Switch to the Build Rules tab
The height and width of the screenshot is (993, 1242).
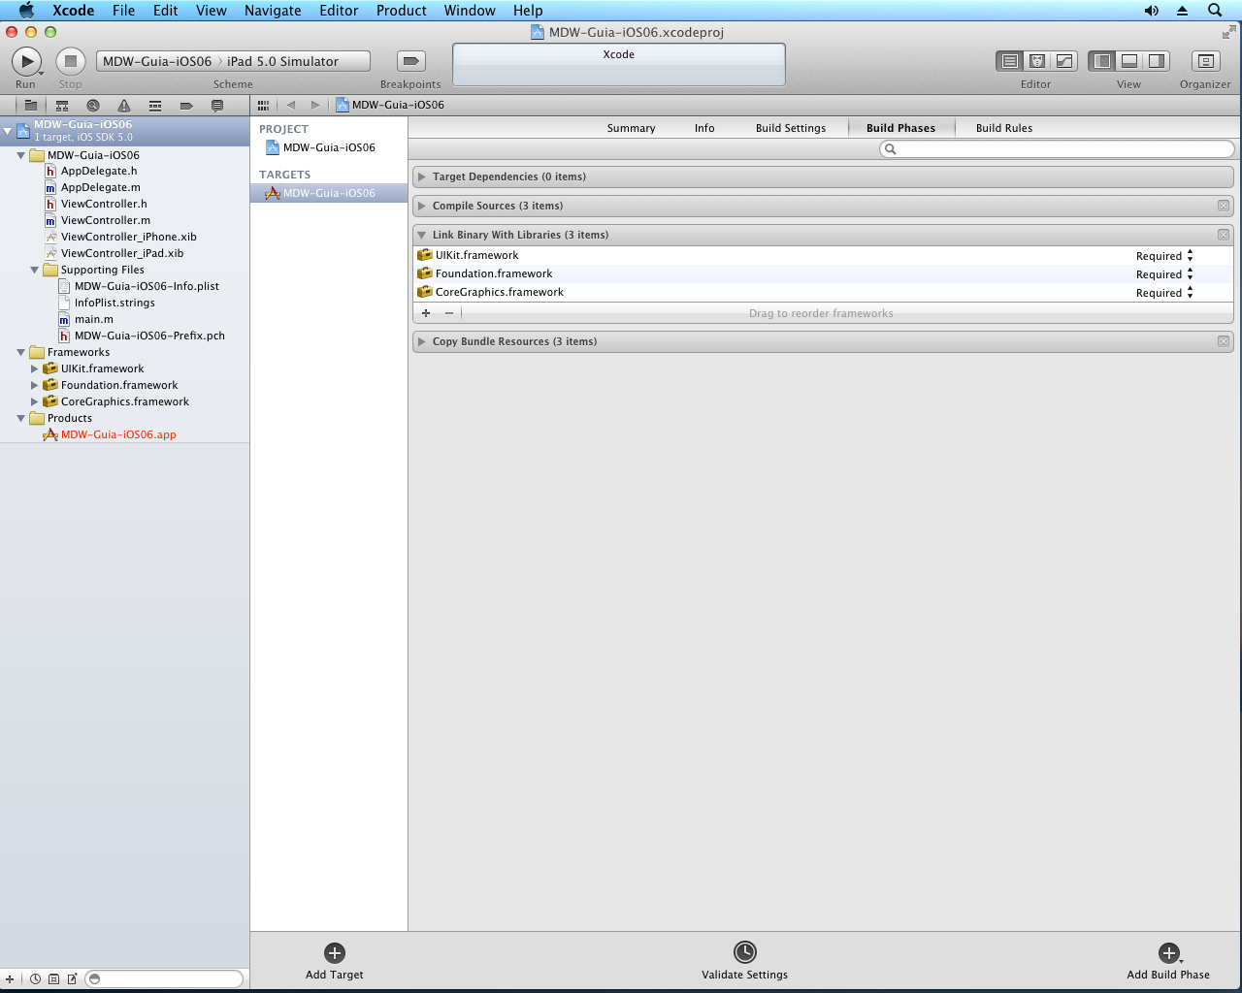coord(1004,128)
